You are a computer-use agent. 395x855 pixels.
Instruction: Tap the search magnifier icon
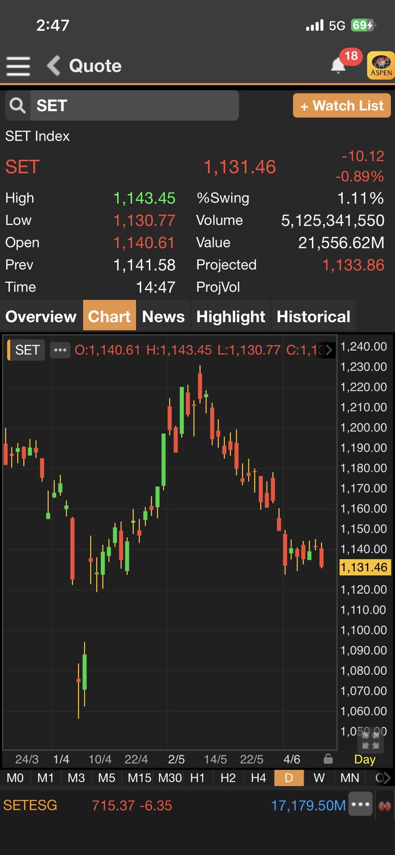coord(18,105)
